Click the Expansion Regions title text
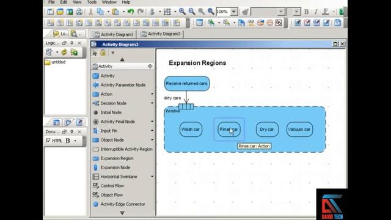This screenshot has width=391, height=220. [197, 63]
